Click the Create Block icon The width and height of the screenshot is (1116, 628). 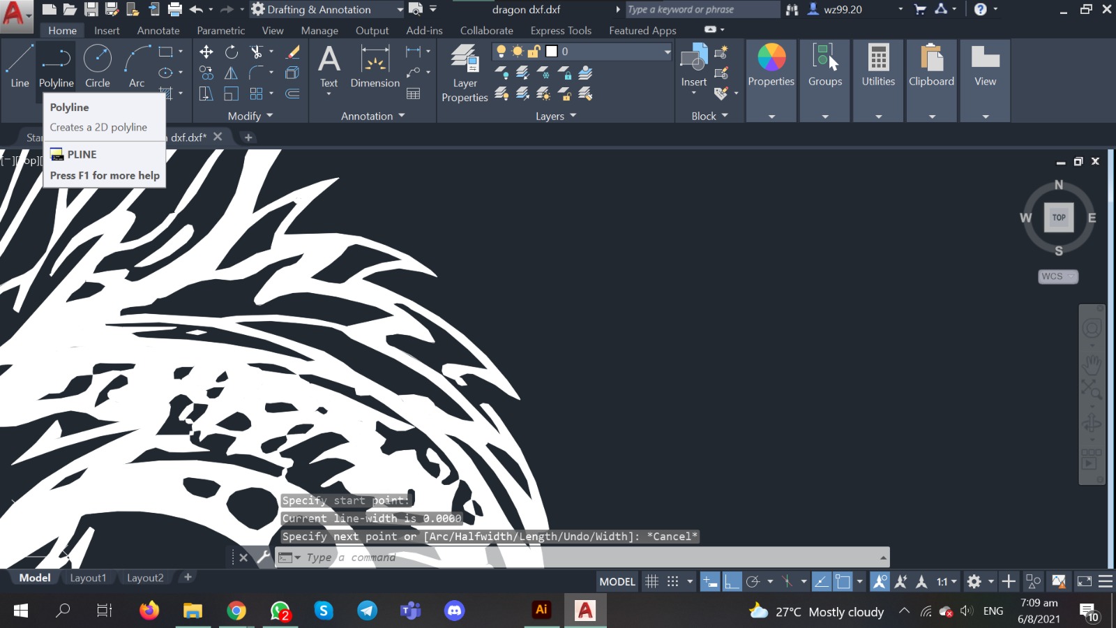click(721, 52)
